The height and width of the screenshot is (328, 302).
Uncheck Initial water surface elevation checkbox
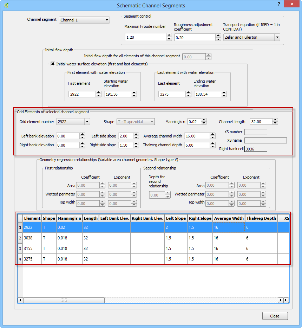click(x=53, y=64)
